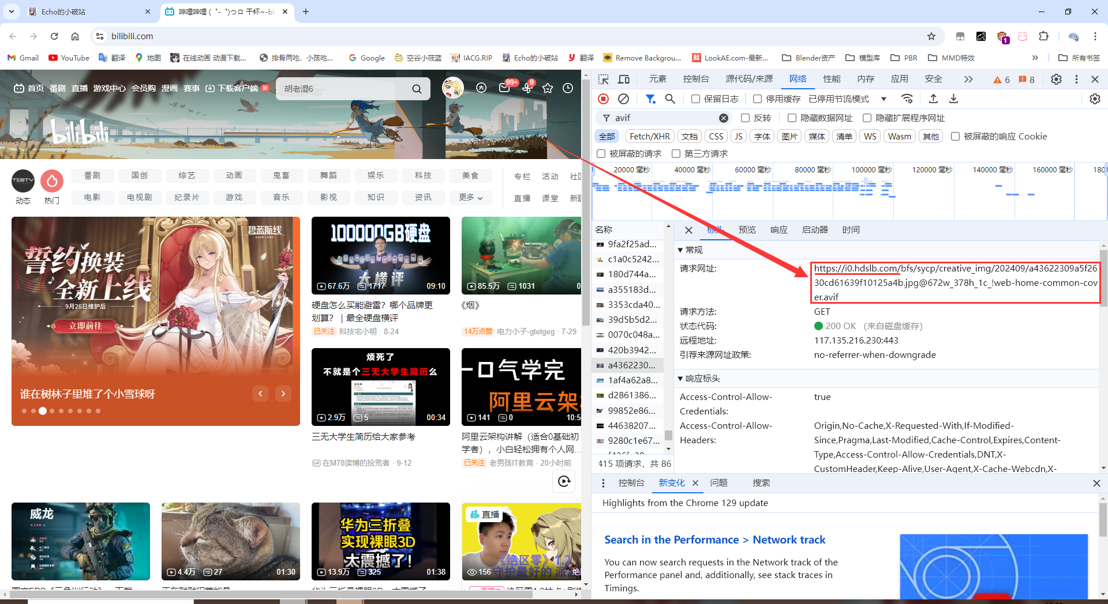Toggle the device toolbar icon in DevTools
1108x604 pixels.
click(624, 79)
